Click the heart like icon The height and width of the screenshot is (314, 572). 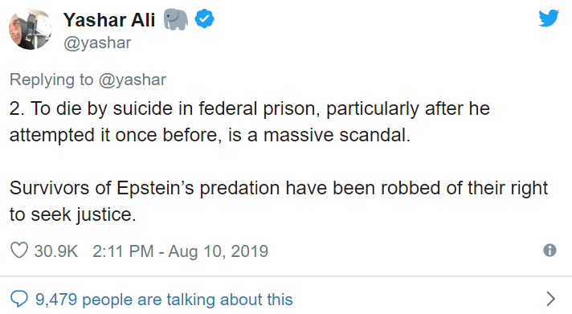click(x=19, y=251)
